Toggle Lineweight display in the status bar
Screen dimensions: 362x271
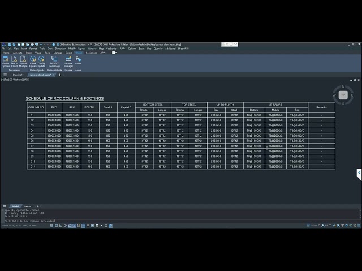[x=88, y=225]
